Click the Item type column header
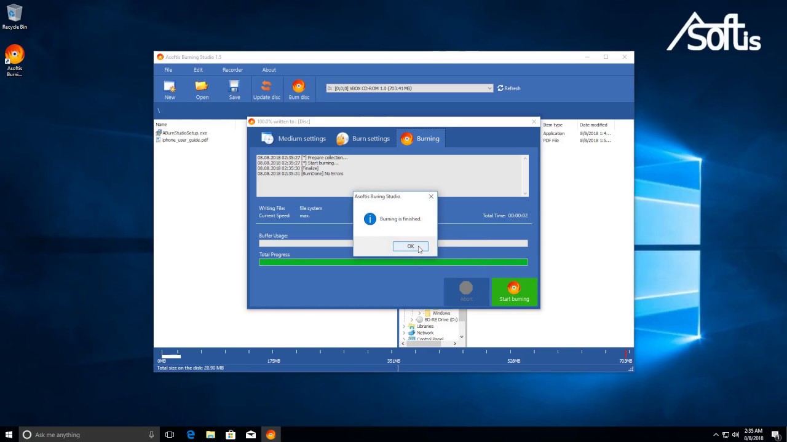 pos(553,125)
